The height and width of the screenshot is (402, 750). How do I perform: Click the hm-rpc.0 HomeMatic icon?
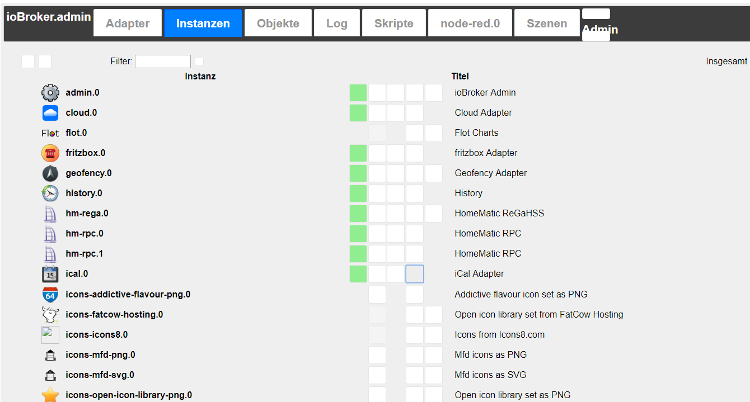pyautogui.click(x=50, y=234)
